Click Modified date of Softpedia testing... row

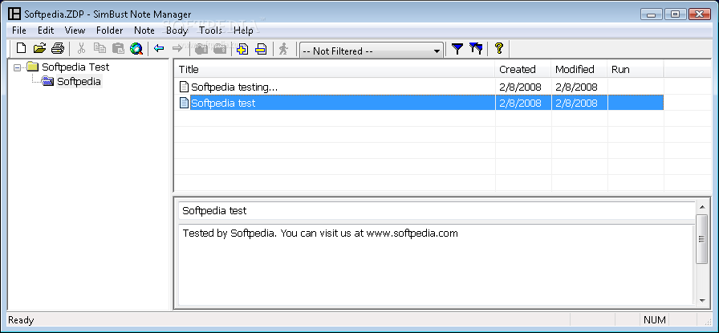[576, 87]
